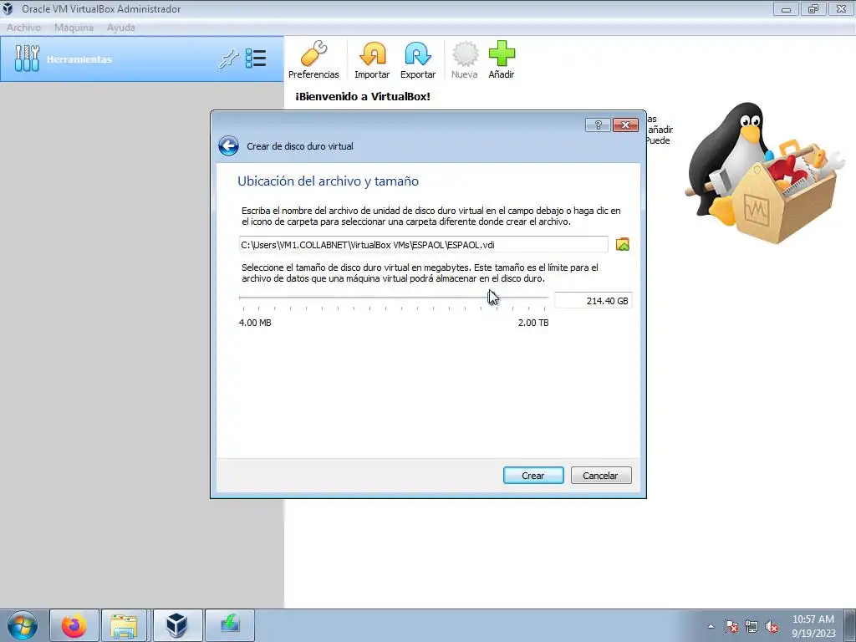Viewport: 856px width, 642px height.
Task: Click the Crear button
Action: coord(533,476)
